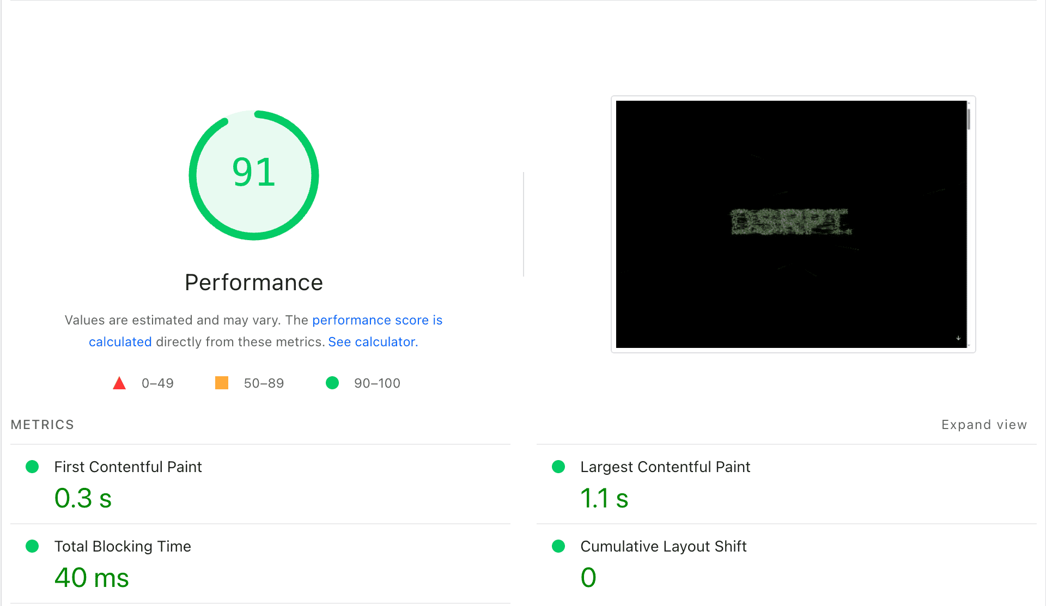The width and height of the screenshot is (1046, 606).
Task: Open the See calculator link
Action: click(x=373, y=342)
